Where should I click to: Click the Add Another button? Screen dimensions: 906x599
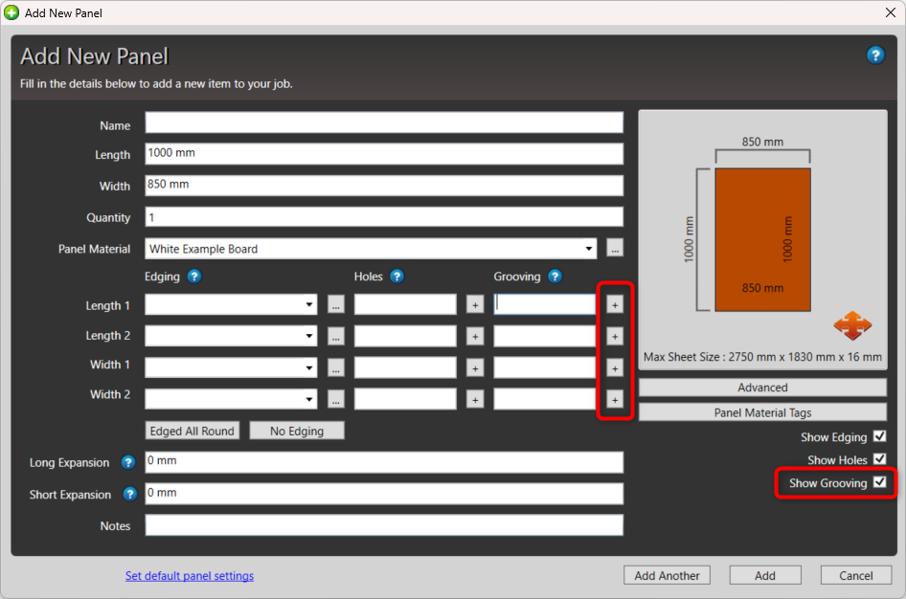(x=667, y=575)
